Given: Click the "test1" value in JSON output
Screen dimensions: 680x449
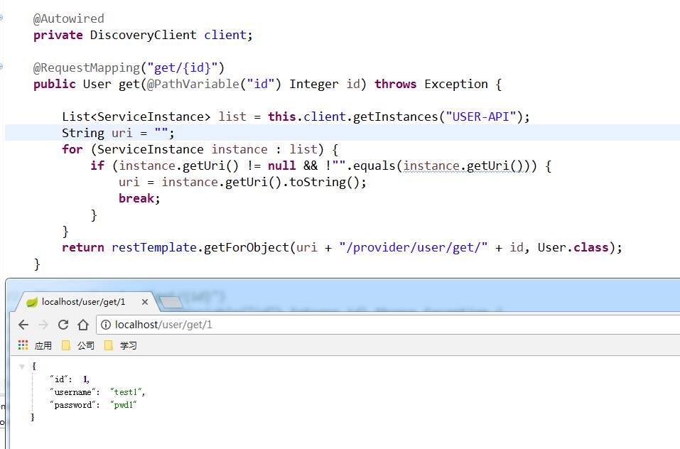Looking at the screenshot, I should [126, 392].
